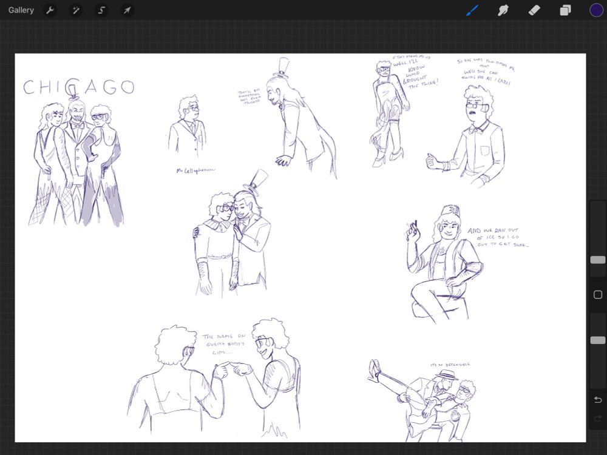Viewport: 607px width, 455px height.
Task: Select the Smudge tool
Action: (x=503, y=10)
